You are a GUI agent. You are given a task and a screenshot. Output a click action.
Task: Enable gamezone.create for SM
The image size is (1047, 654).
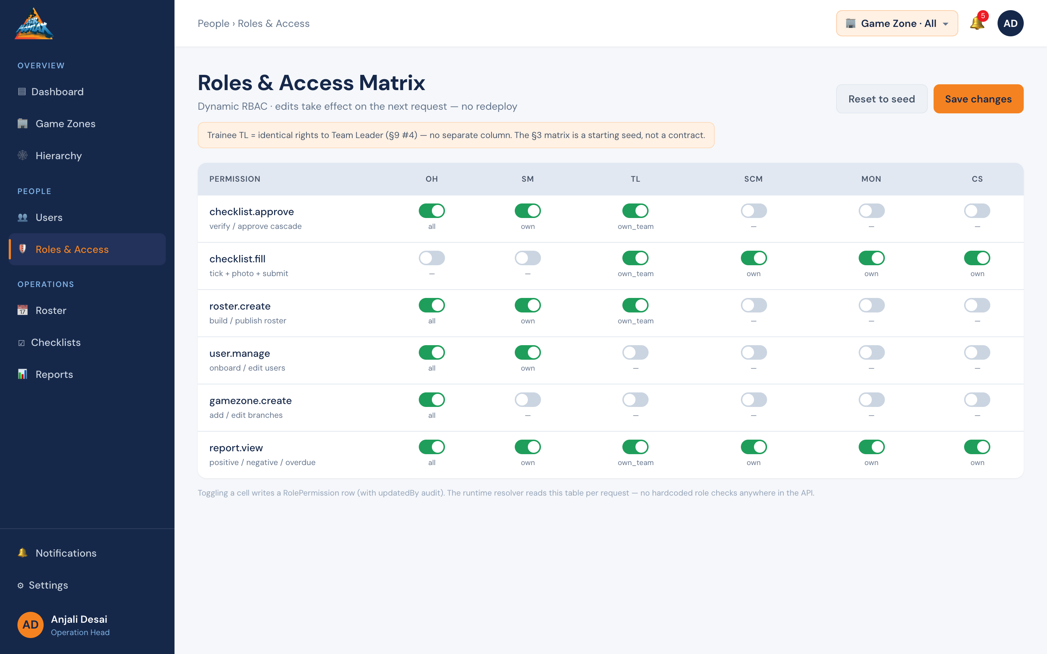click(x=527, y=400)
